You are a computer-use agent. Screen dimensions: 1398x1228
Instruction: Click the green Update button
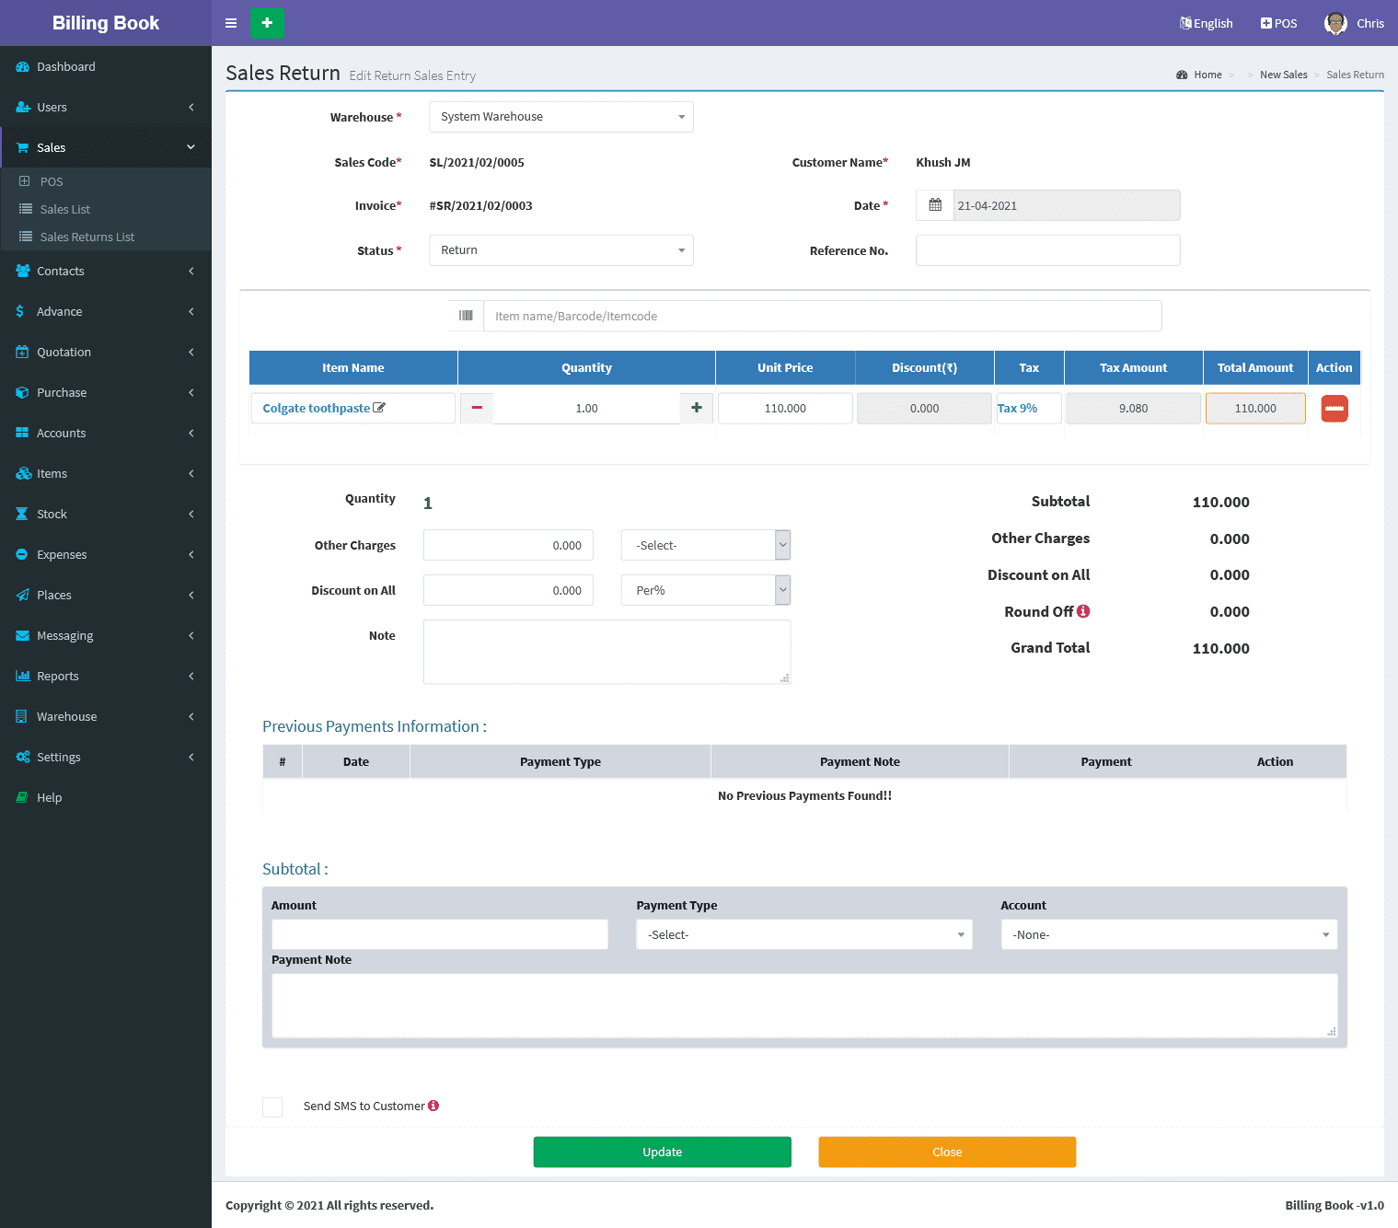(662, 1152)
